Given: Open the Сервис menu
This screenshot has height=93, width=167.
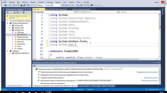Looking at the screenshot, I should click(x=58, y=2).
